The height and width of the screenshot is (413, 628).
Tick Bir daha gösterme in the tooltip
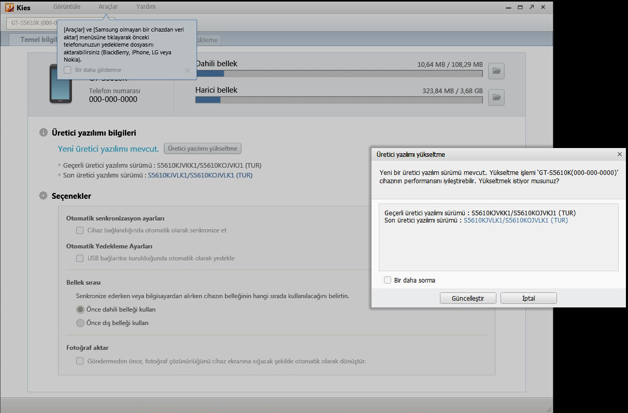[x=67, y=70]
